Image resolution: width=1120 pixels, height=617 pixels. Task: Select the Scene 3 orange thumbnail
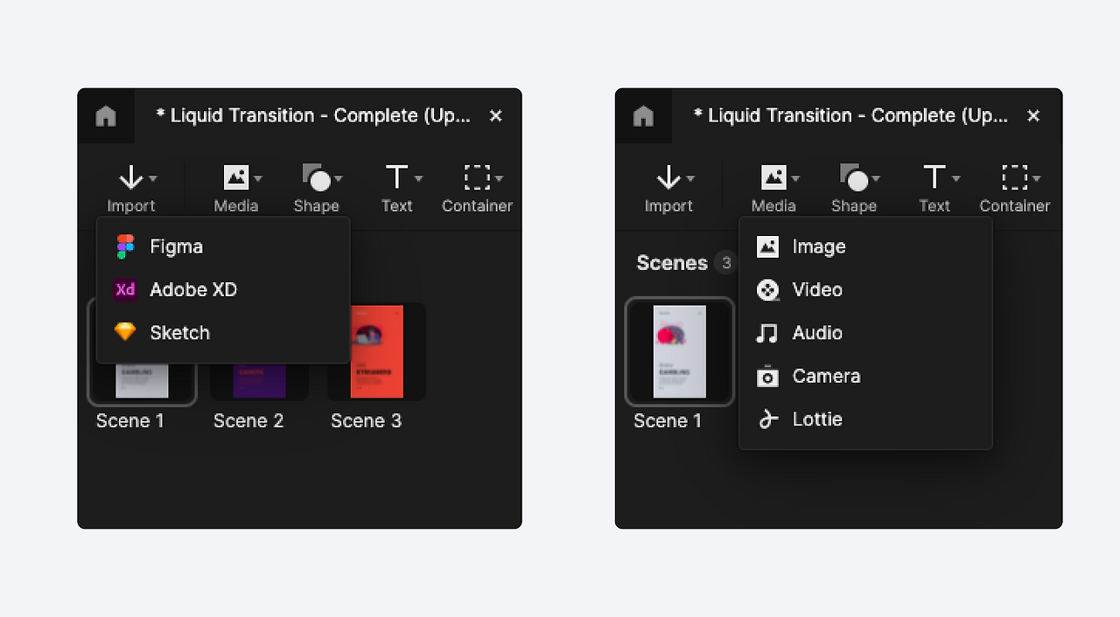click(x=376, y=351)
